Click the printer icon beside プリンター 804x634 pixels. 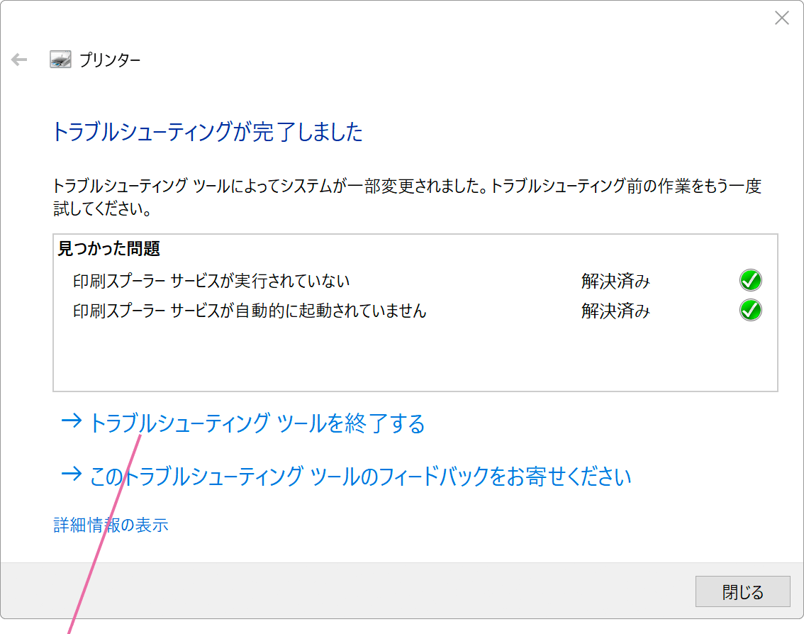(x=60, y=60)
